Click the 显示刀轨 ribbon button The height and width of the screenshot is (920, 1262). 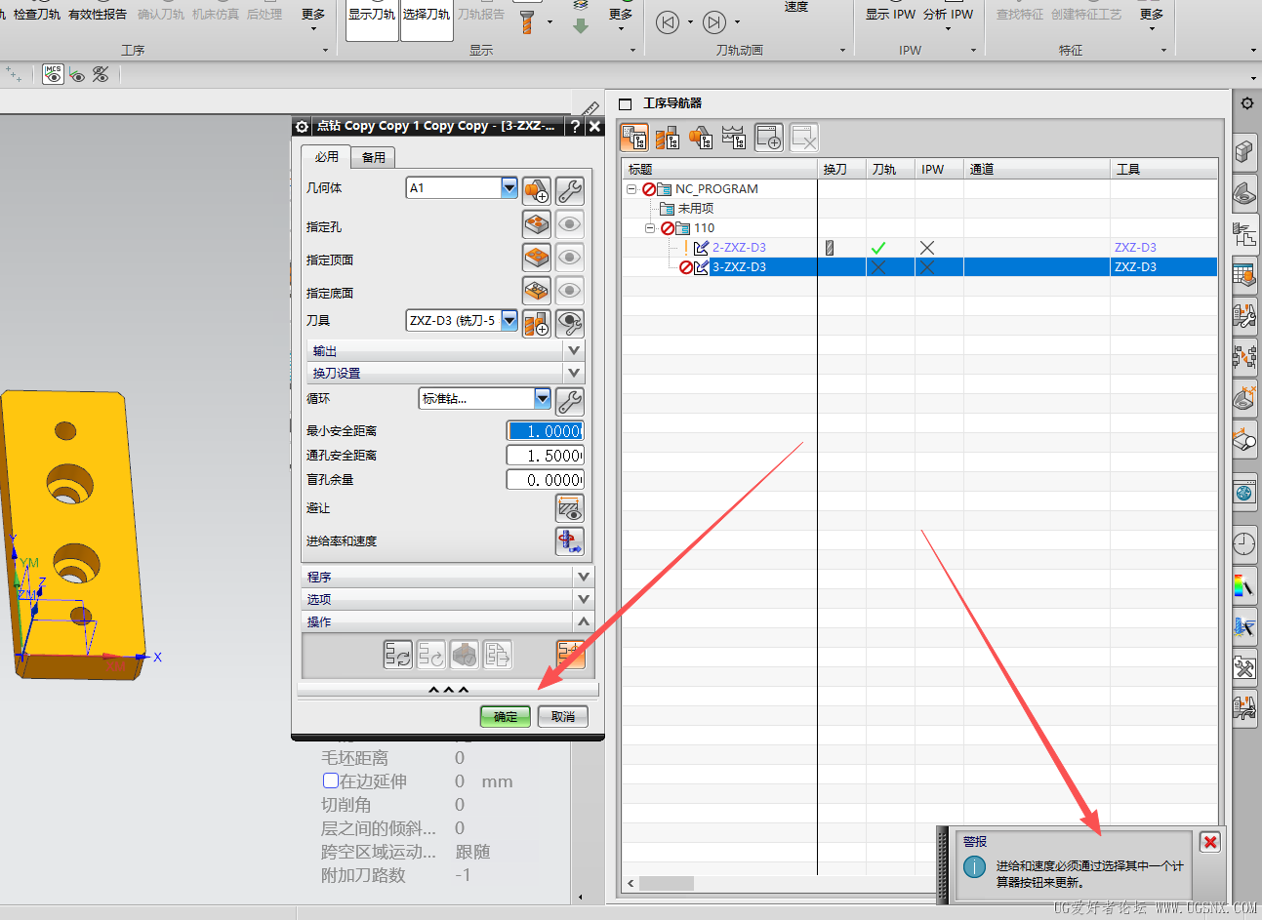click(x=372, y=20)
